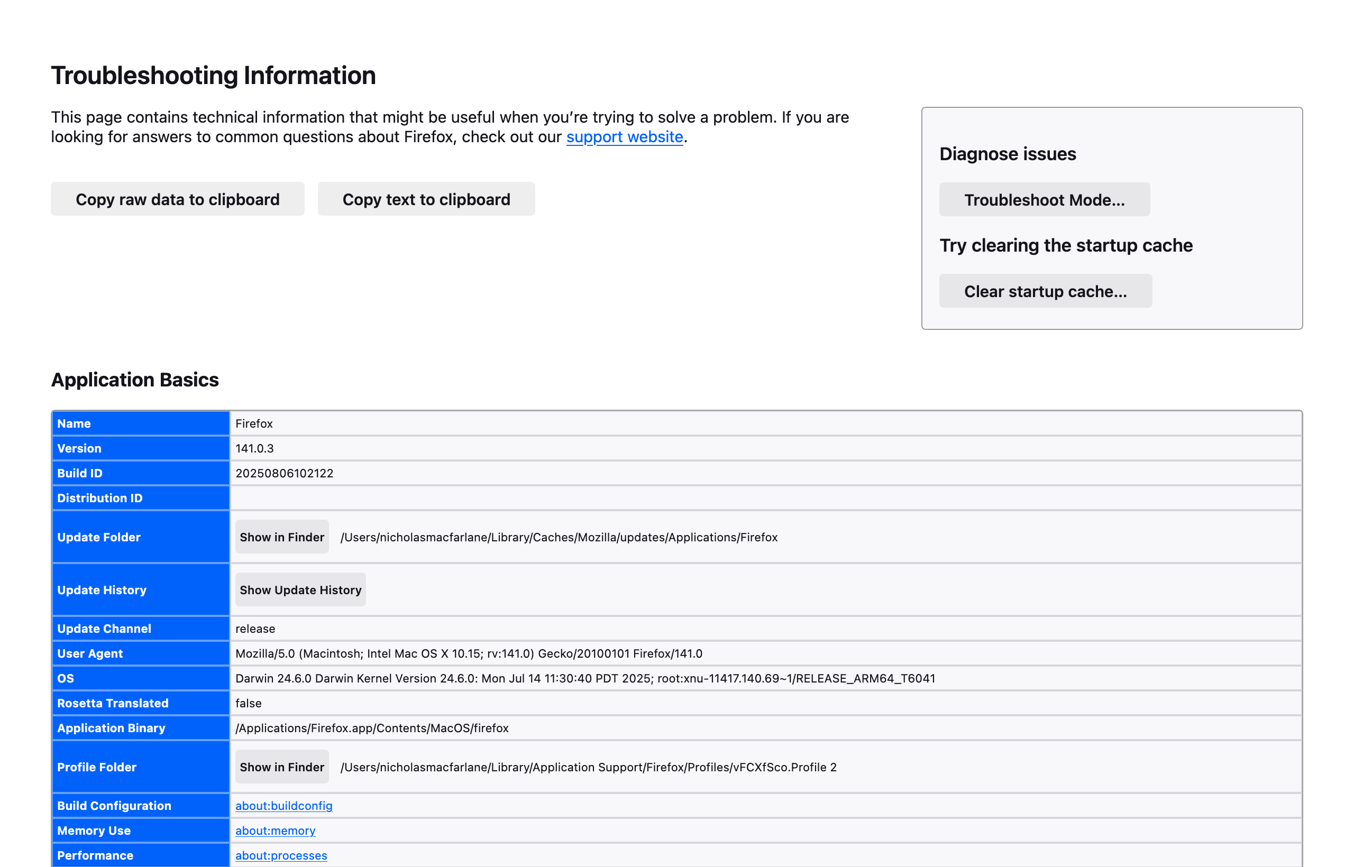Click Show Update History button

pyautogui.click(x=300, y=590)
